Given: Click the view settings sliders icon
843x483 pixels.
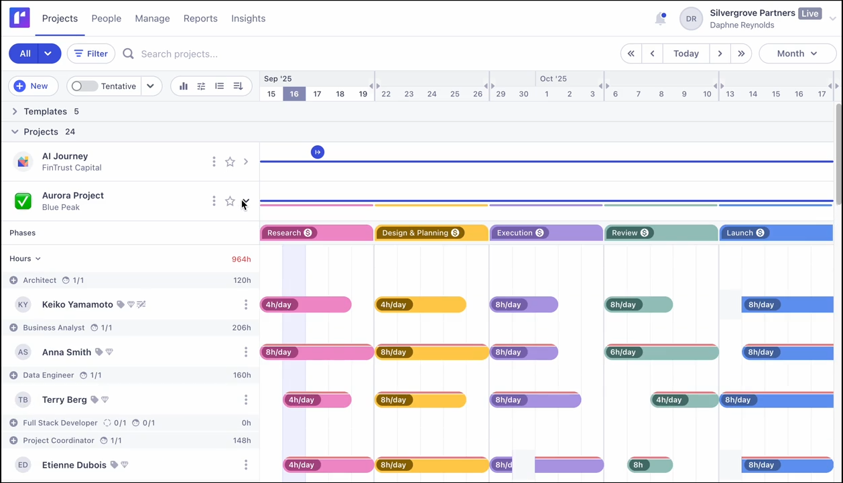Looking at the screenshot, I should click(202, 86).
